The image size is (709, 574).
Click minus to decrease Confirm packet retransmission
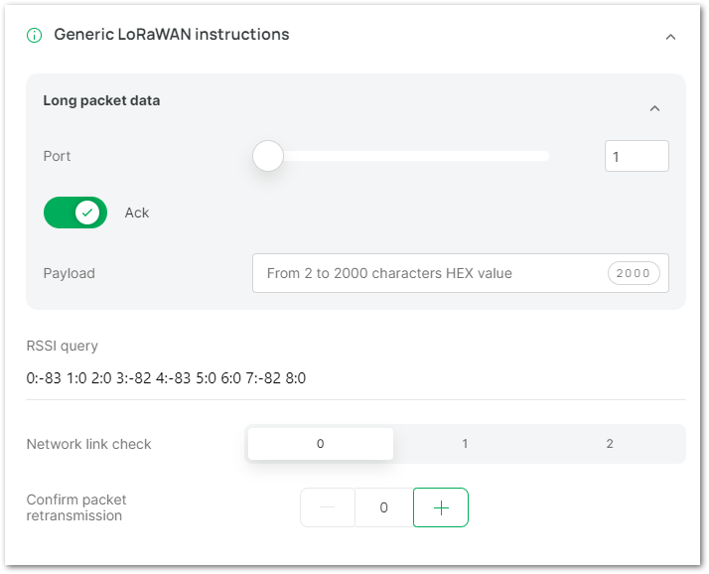coord(328,507)
